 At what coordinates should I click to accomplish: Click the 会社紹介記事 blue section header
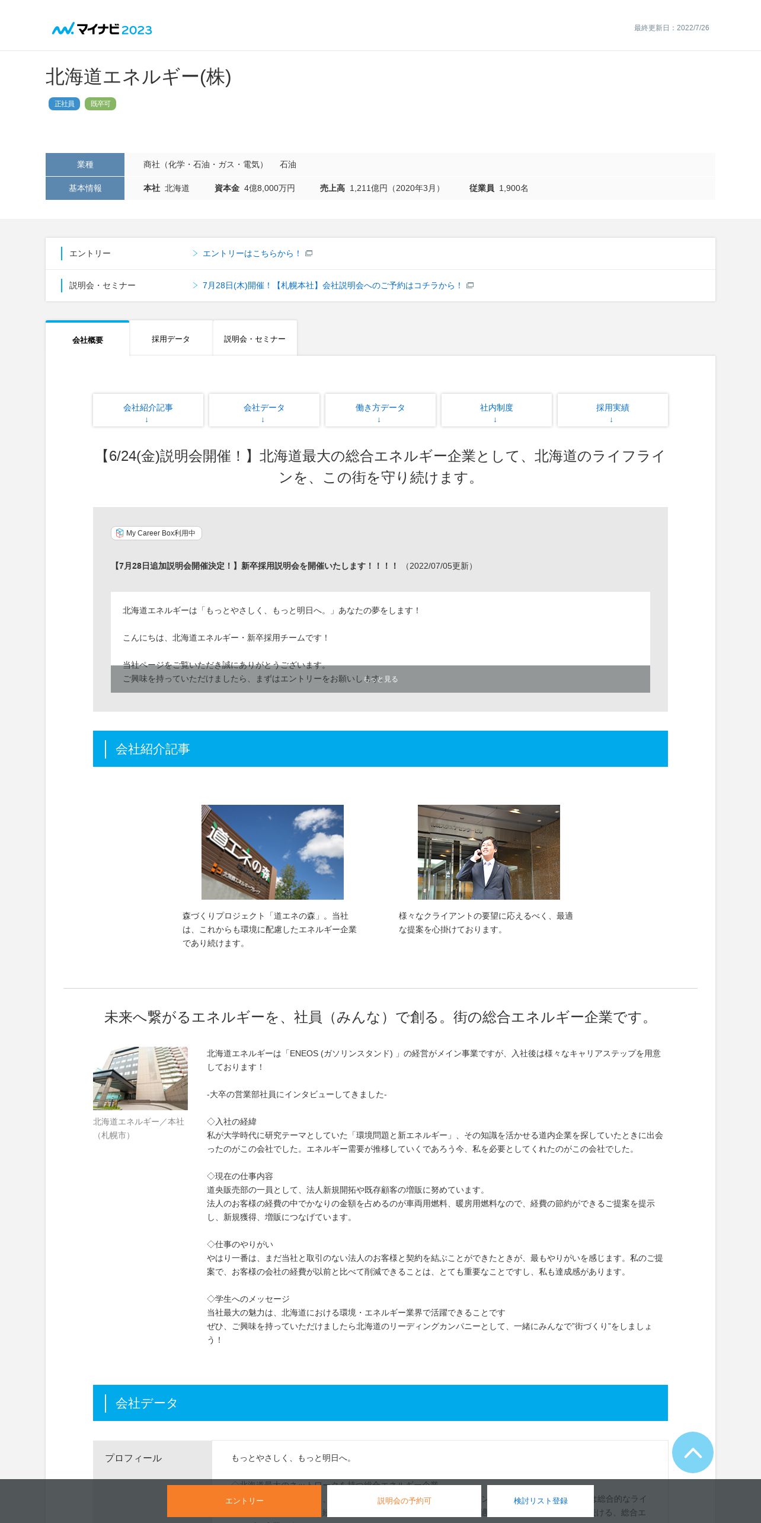coord(380,748)
